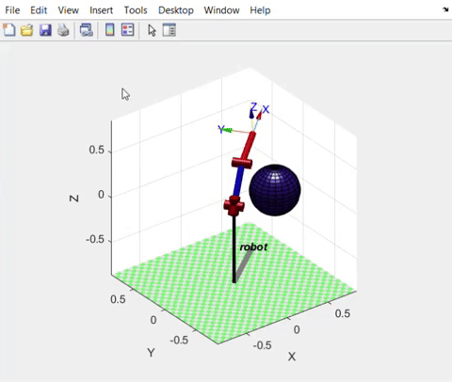452x382 pixels.
Task: Click the dark blue sphere in the plot
Action: (275, 190)
